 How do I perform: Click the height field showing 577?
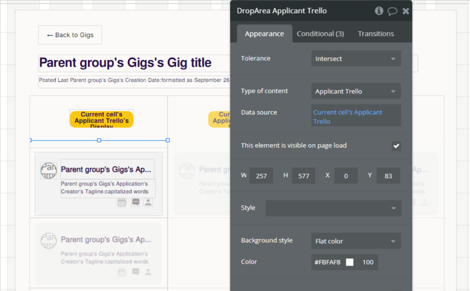pos(303,176)
